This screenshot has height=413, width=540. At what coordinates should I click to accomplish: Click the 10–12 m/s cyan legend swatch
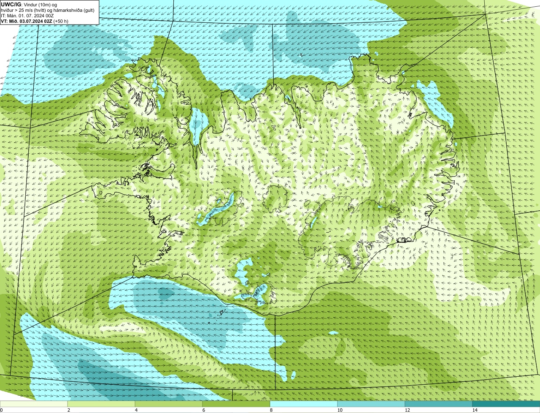371,404
